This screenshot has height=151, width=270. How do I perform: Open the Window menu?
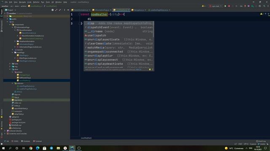(59, 2)
